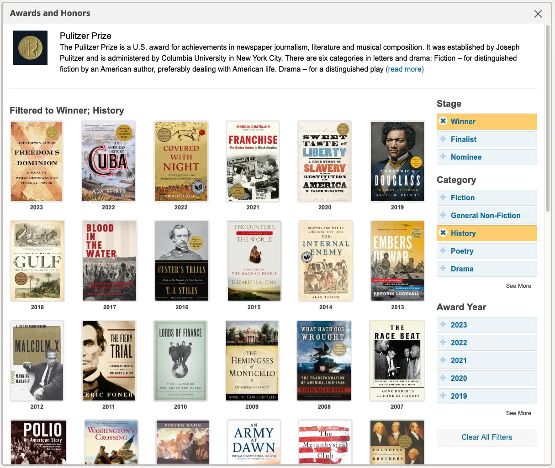555x468 pixels.
Task: Add the Fiction category using its plus icon
Action: (443, 198)
